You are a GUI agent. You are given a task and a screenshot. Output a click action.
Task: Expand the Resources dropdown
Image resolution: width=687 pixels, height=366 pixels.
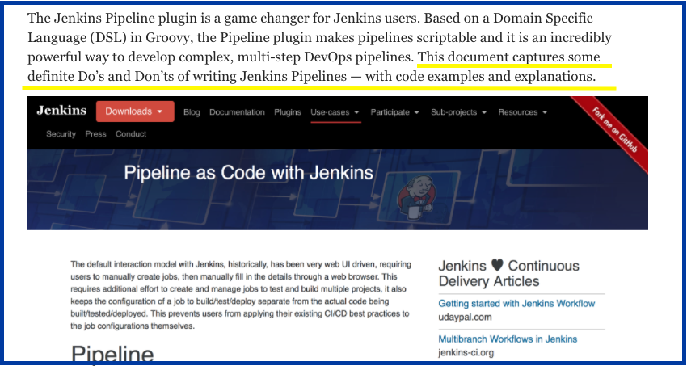522,112
